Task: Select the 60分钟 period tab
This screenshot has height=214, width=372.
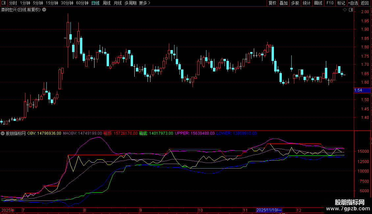Action: coord(82,3)
